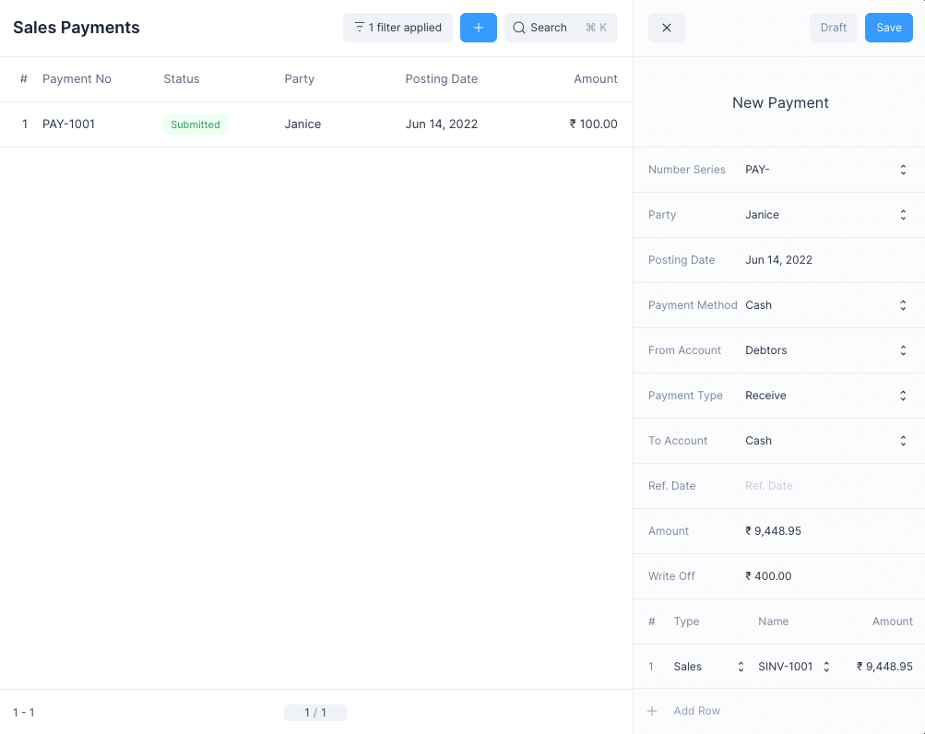Open the SINV-1001 name selector

(x=825, y=667)
